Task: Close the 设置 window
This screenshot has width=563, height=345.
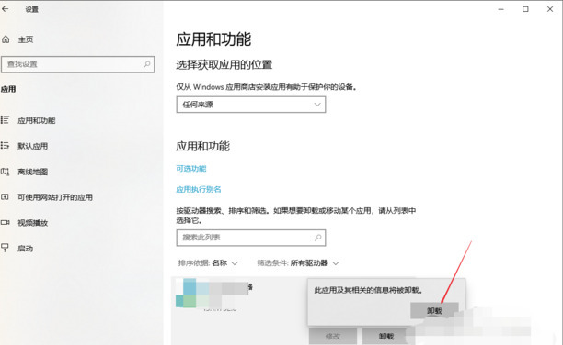Action: pos(550,9)
